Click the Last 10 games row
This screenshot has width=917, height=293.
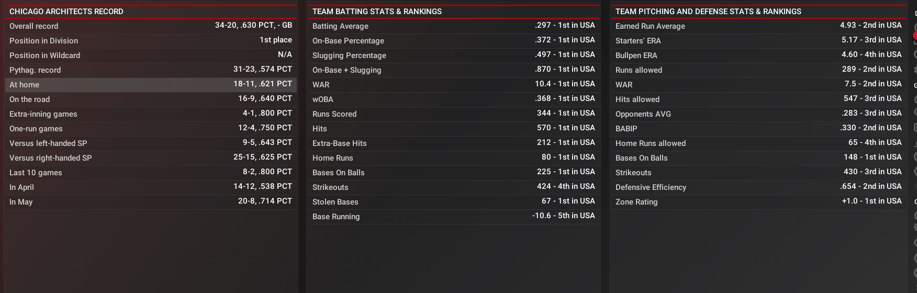point(151,173)
